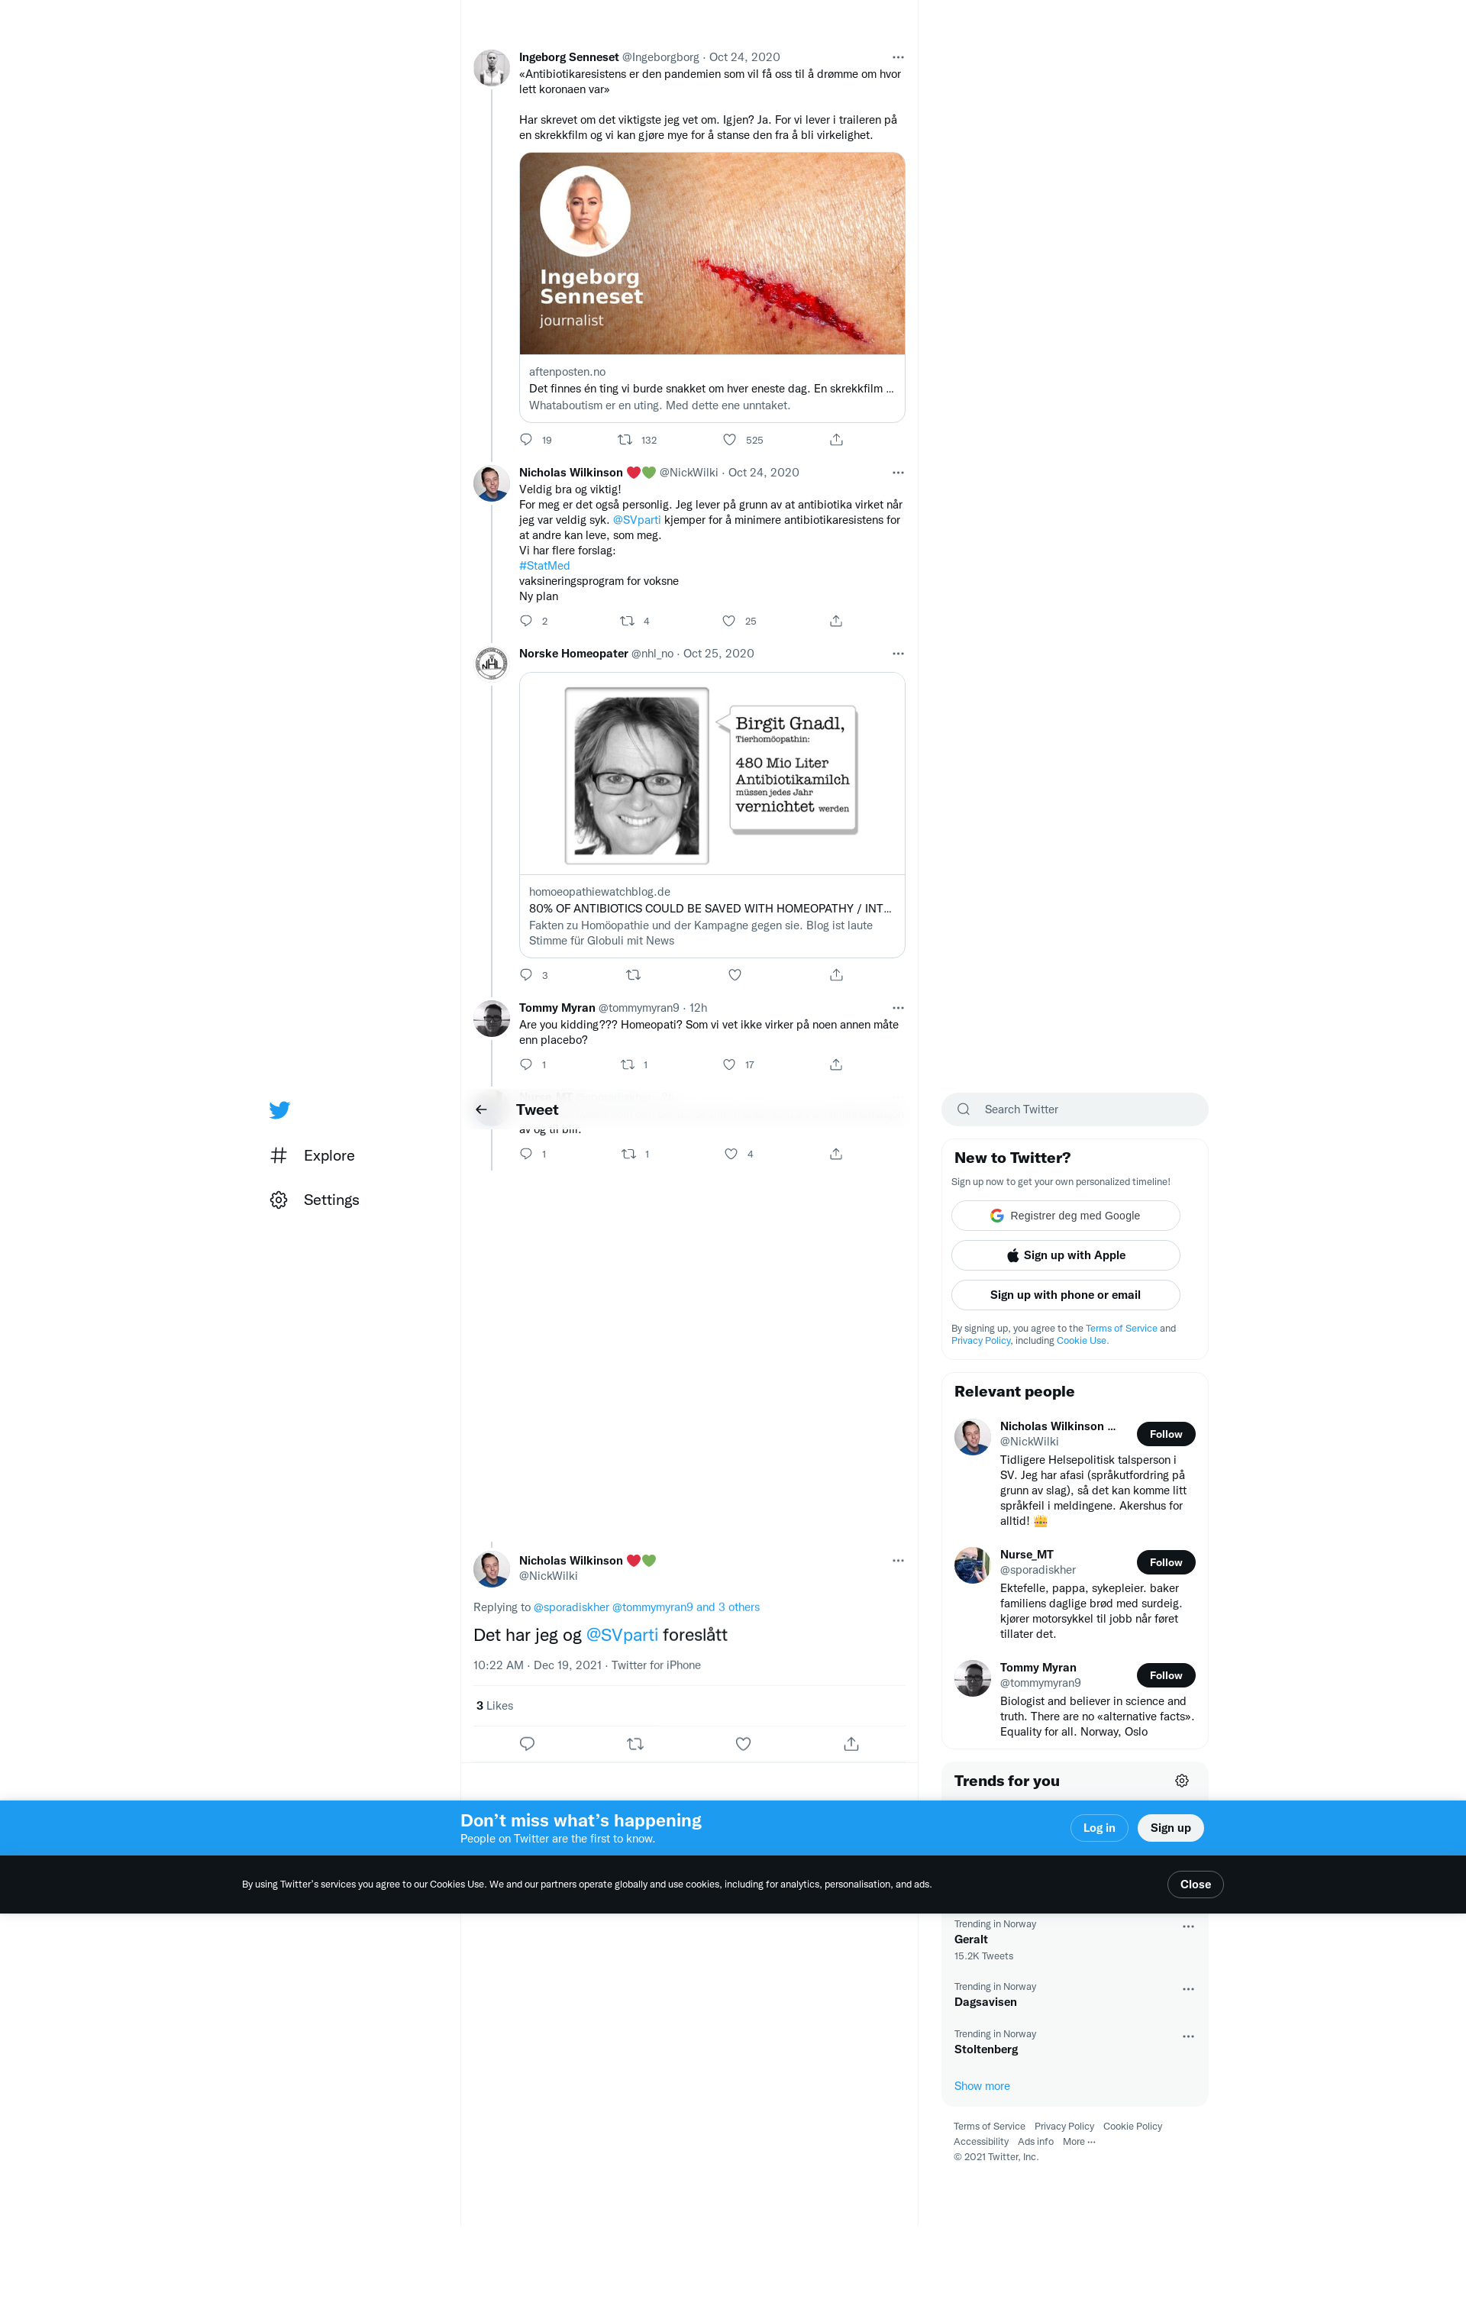Open 'and 3 others' replying-to link
The image size is (1466, 2306).
pos(728,1607)
